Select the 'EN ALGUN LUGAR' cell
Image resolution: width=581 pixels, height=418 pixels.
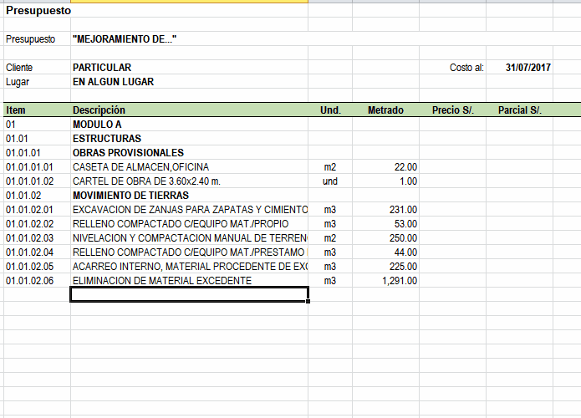click(x=189, y=82)
